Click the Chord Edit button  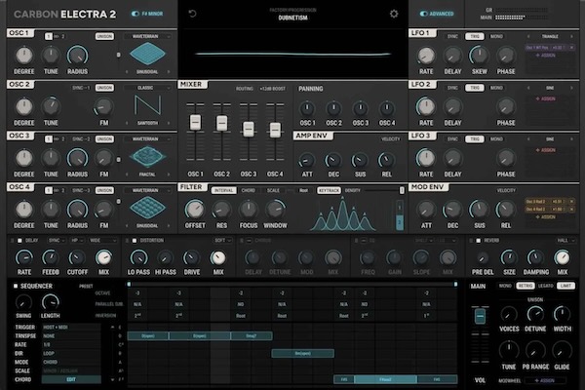pos(71,379)
